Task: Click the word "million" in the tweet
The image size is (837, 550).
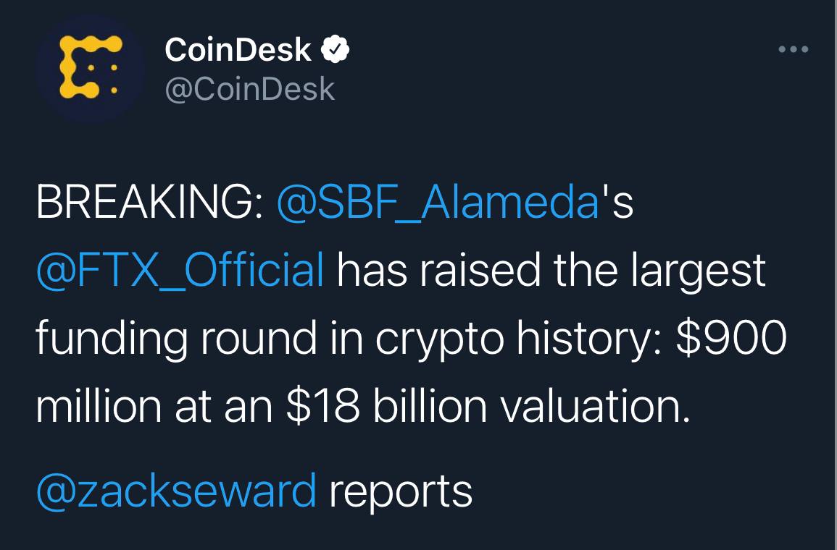Action: coord(96,406)
